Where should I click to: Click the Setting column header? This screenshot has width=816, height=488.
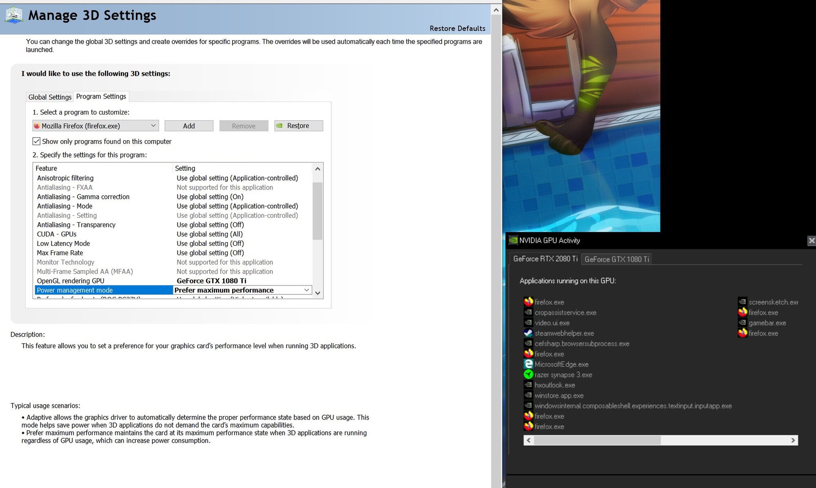click(242, 168)
